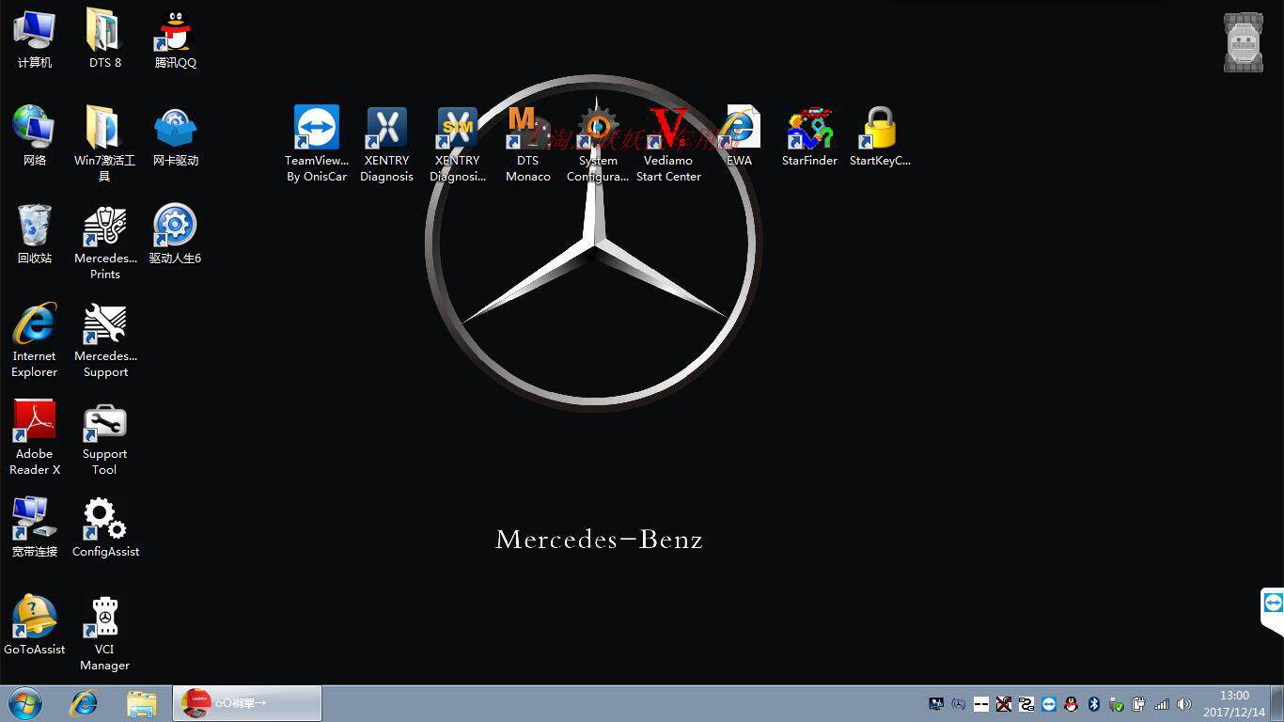Click the Mercedes star tray icon
1284x722 pixels.
tap(959, 704)
